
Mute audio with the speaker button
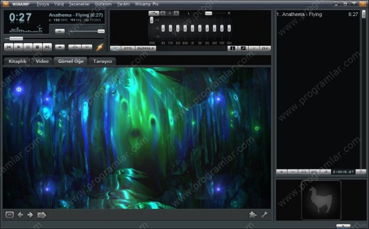(60, 31)
